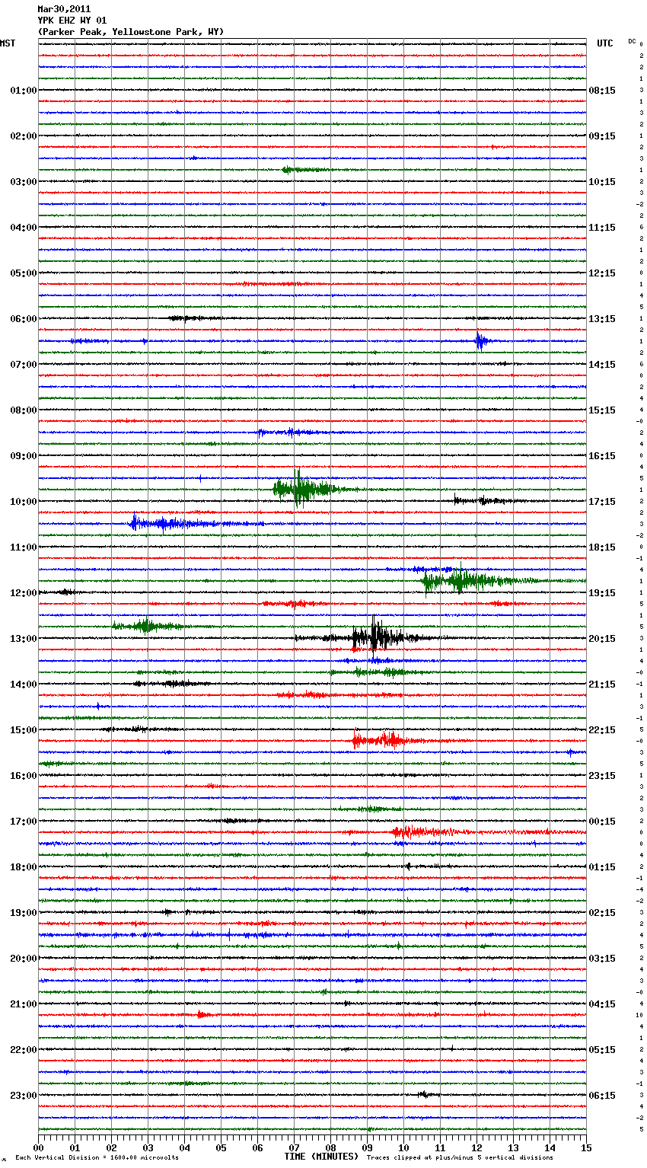Select the 23:00 MST row label
The width and height of the screenshot is (647, 1168).
coord(23,1096)
